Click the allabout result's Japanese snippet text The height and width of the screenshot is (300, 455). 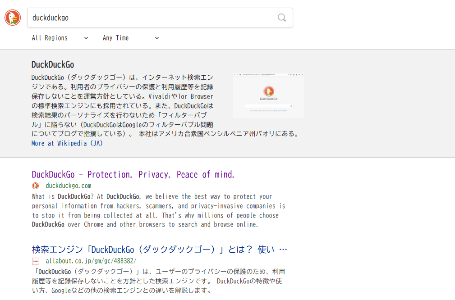[x=158, y=281]
